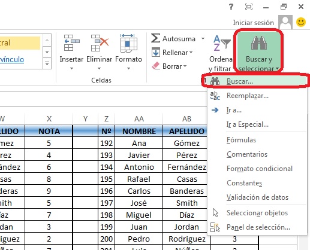
Task: Click styles gallery top scroll arrow
Action: point(47,40)
